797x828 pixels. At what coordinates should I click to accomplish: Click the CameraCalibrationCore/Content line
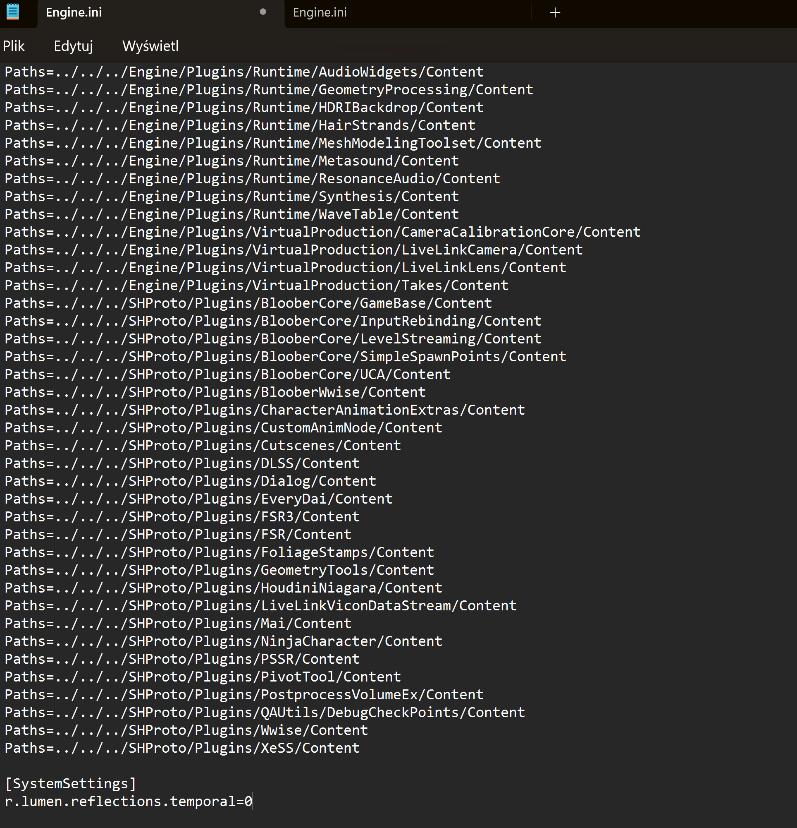[322, 232]
